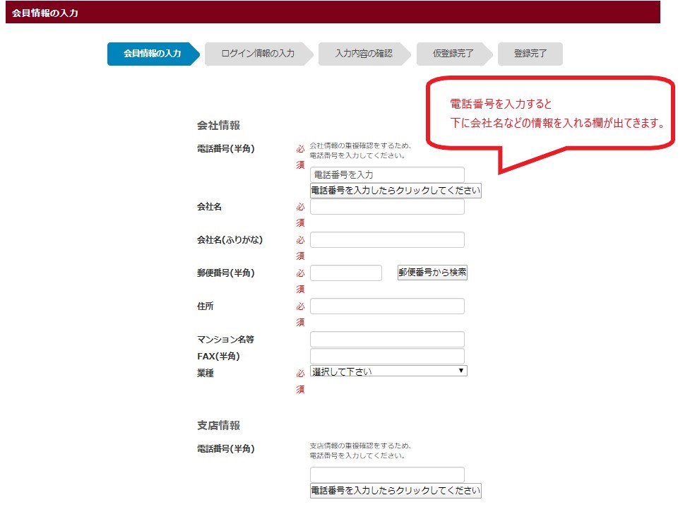Click the 登録完了 step
This screenshot has height=507, width=690.
pos(530,54)
